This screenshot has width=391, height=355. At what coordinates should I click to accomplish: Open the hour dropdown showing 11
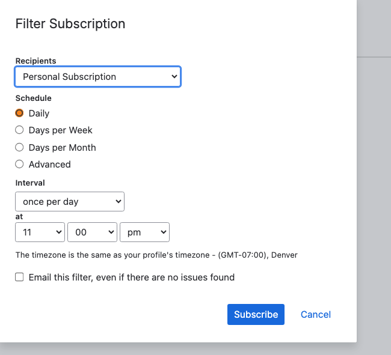(x=40, y=232)
